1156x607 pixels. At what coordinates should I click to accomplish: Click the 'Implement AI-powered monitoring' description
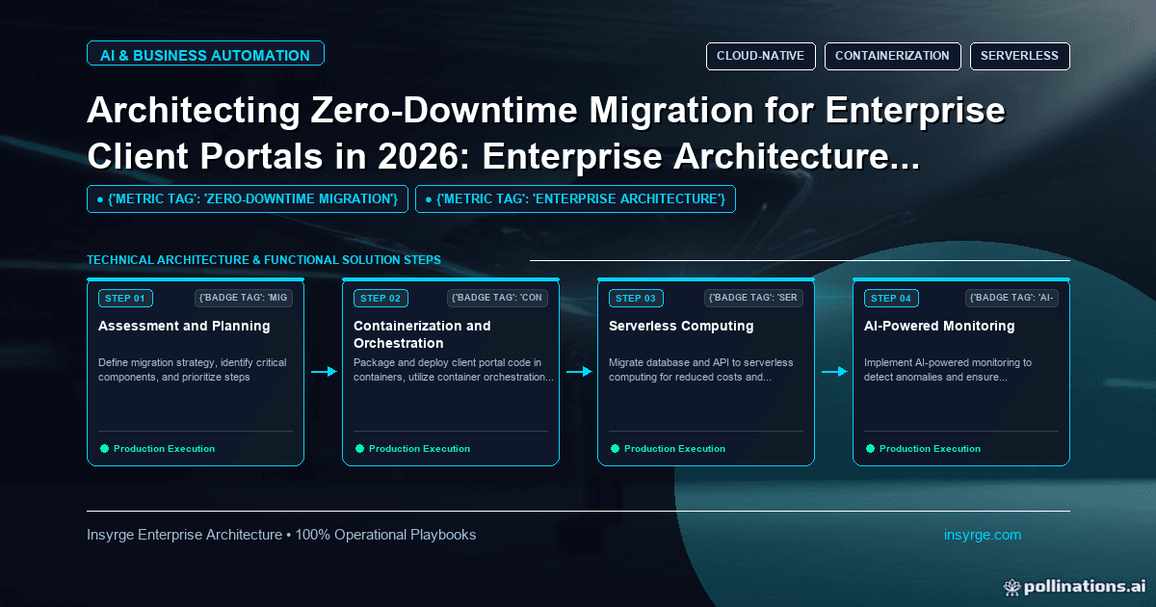coord(948,370)
